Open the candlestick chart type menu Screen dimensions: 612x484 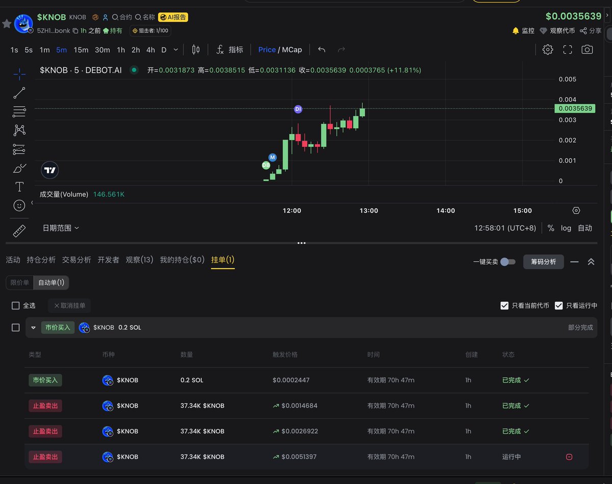coord(195,49)
